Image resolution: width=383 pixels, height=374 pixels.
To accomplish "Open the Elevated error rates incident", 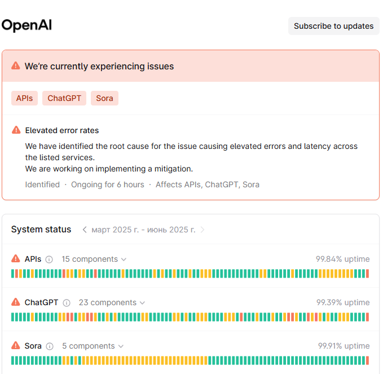I will [x=62, y=130].
